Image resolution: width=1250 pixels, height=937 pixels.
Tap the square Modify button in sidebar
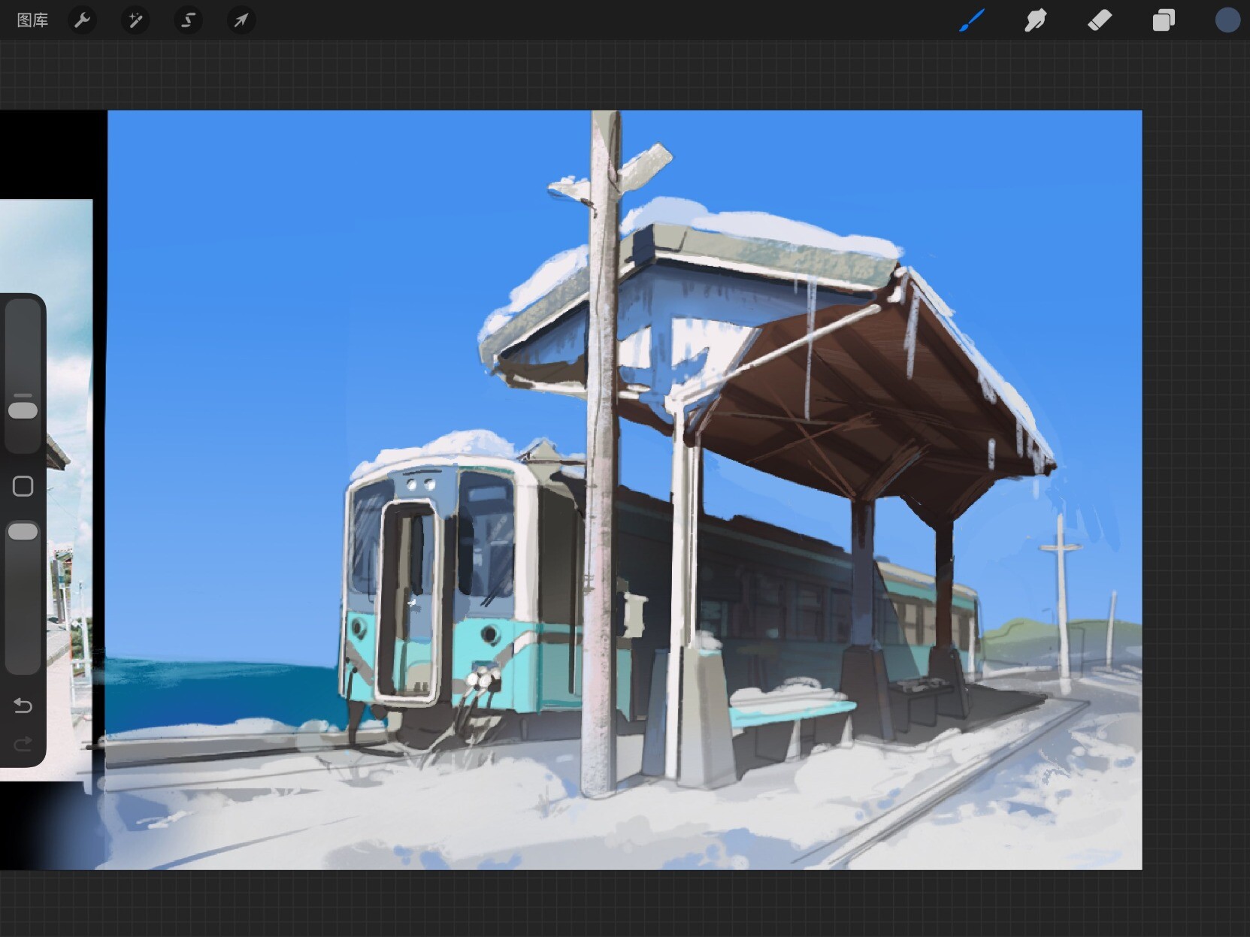coord(23,486)
